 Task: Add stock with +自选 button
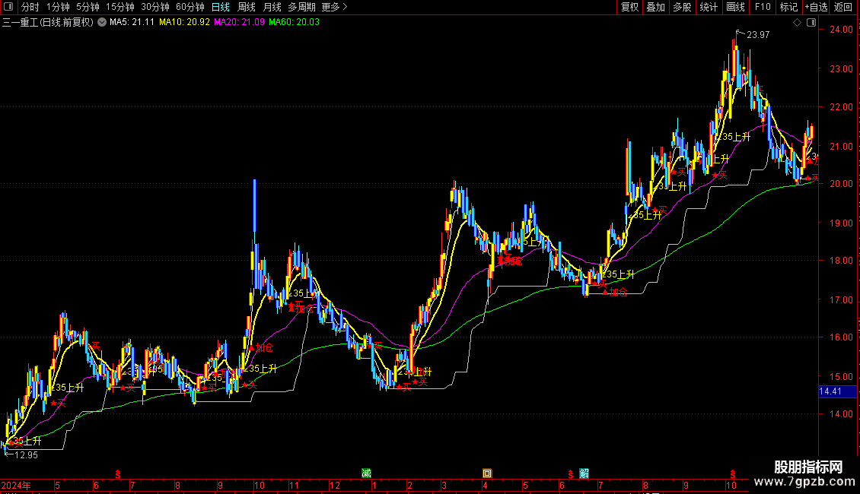click(x=816, y=7)
